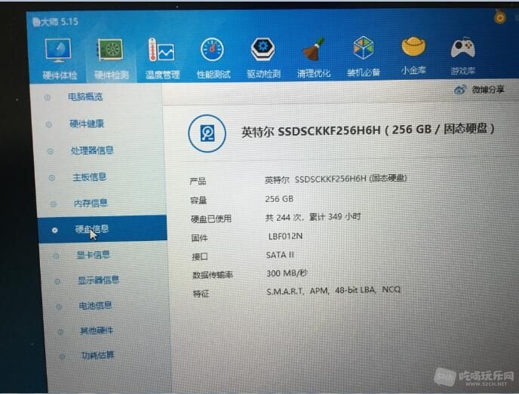The image size is (519, 394).
Task: Click the bullet icon beside 电池信息
Action: (x=59, y=307)
